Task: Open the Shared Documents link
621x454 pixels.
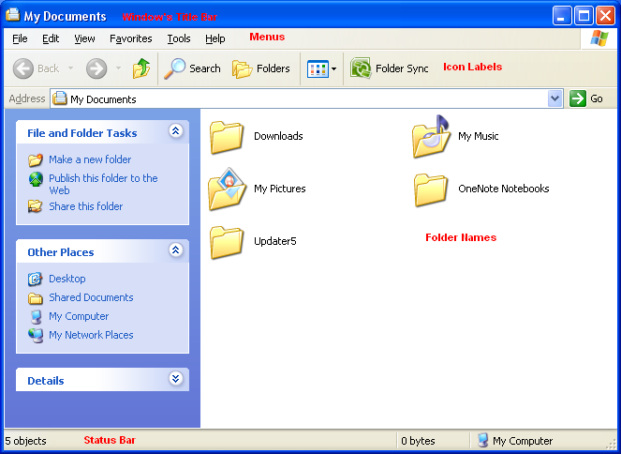Action: [91, 297]
